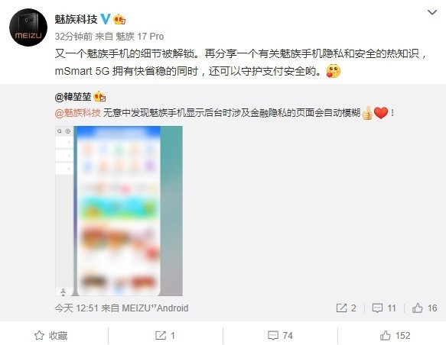Open the 魅族 17 Pro source link
Viewport: 446px width, 345px height.
coord(140,37)
